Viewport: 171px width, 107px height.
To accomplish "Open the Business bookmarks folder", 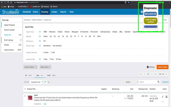I will point(45,7).
